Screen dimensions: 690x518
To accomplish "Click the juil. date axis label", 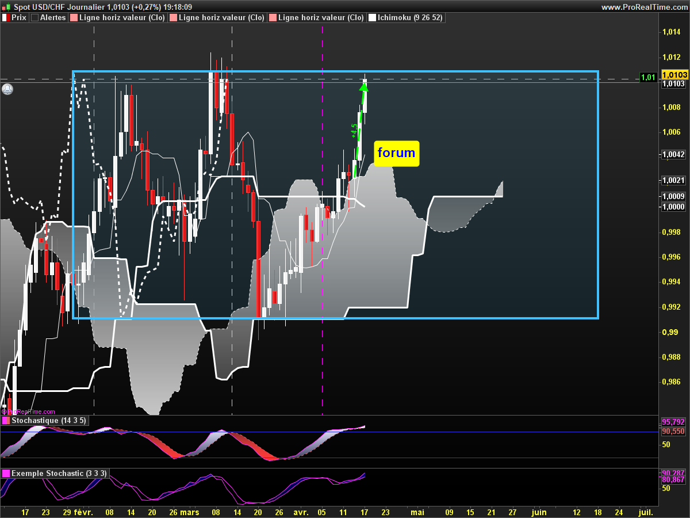I will coord(646,512).
